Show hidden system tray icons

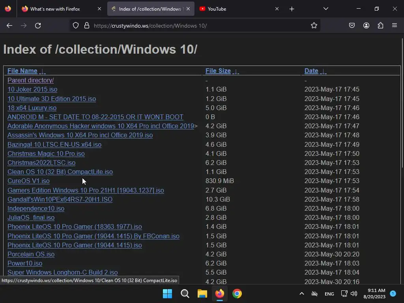point(302,294)
